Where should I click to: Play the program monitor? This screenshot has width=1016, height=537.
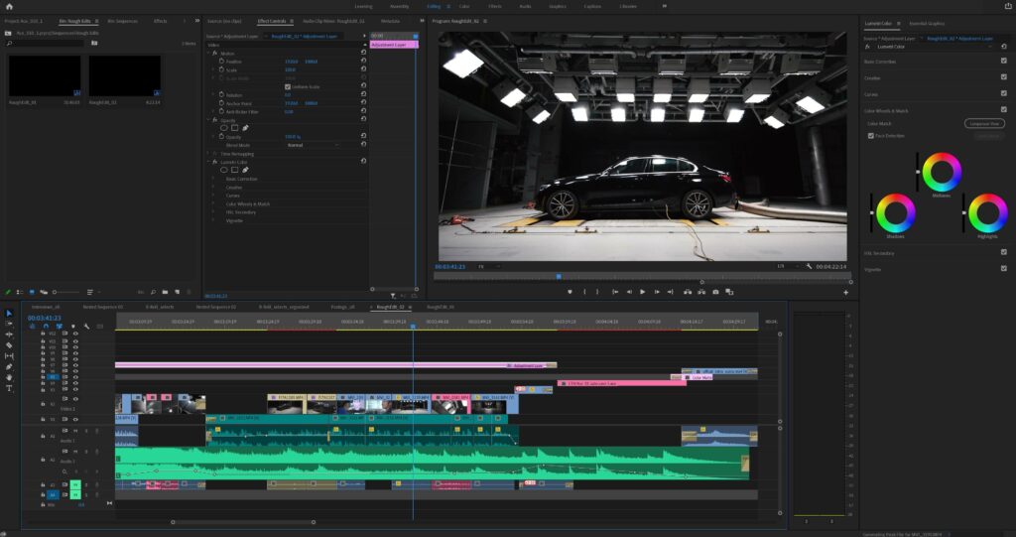[642, 292]
